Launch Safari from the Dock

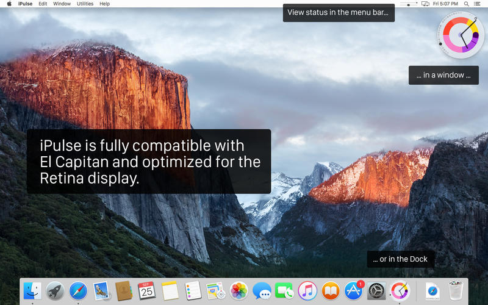[78, 291]
